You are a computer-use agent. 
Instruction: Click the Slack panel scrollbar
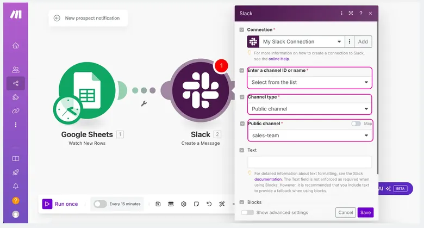tap(377, 97)
